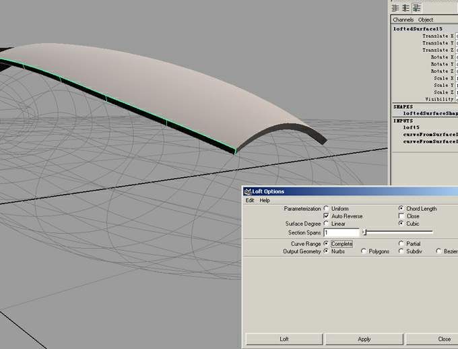
Task: Click the Apply button
Action: click(x=364, y=339)
